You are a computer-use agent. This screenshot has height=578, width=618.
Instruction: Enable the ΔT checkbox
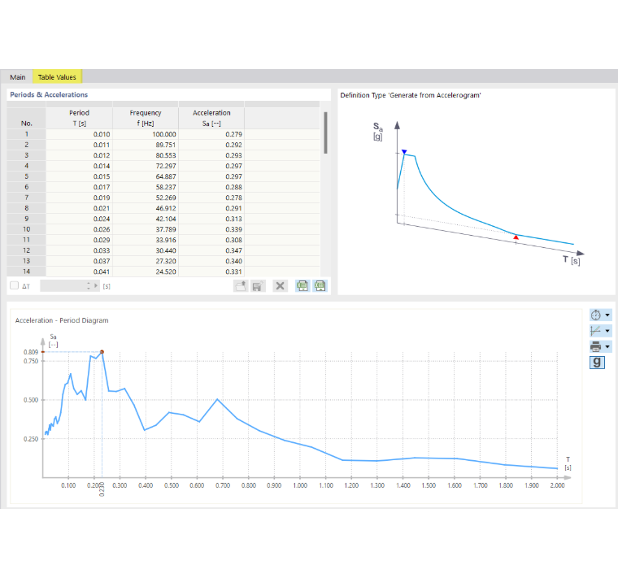click(x=14, y=285)
